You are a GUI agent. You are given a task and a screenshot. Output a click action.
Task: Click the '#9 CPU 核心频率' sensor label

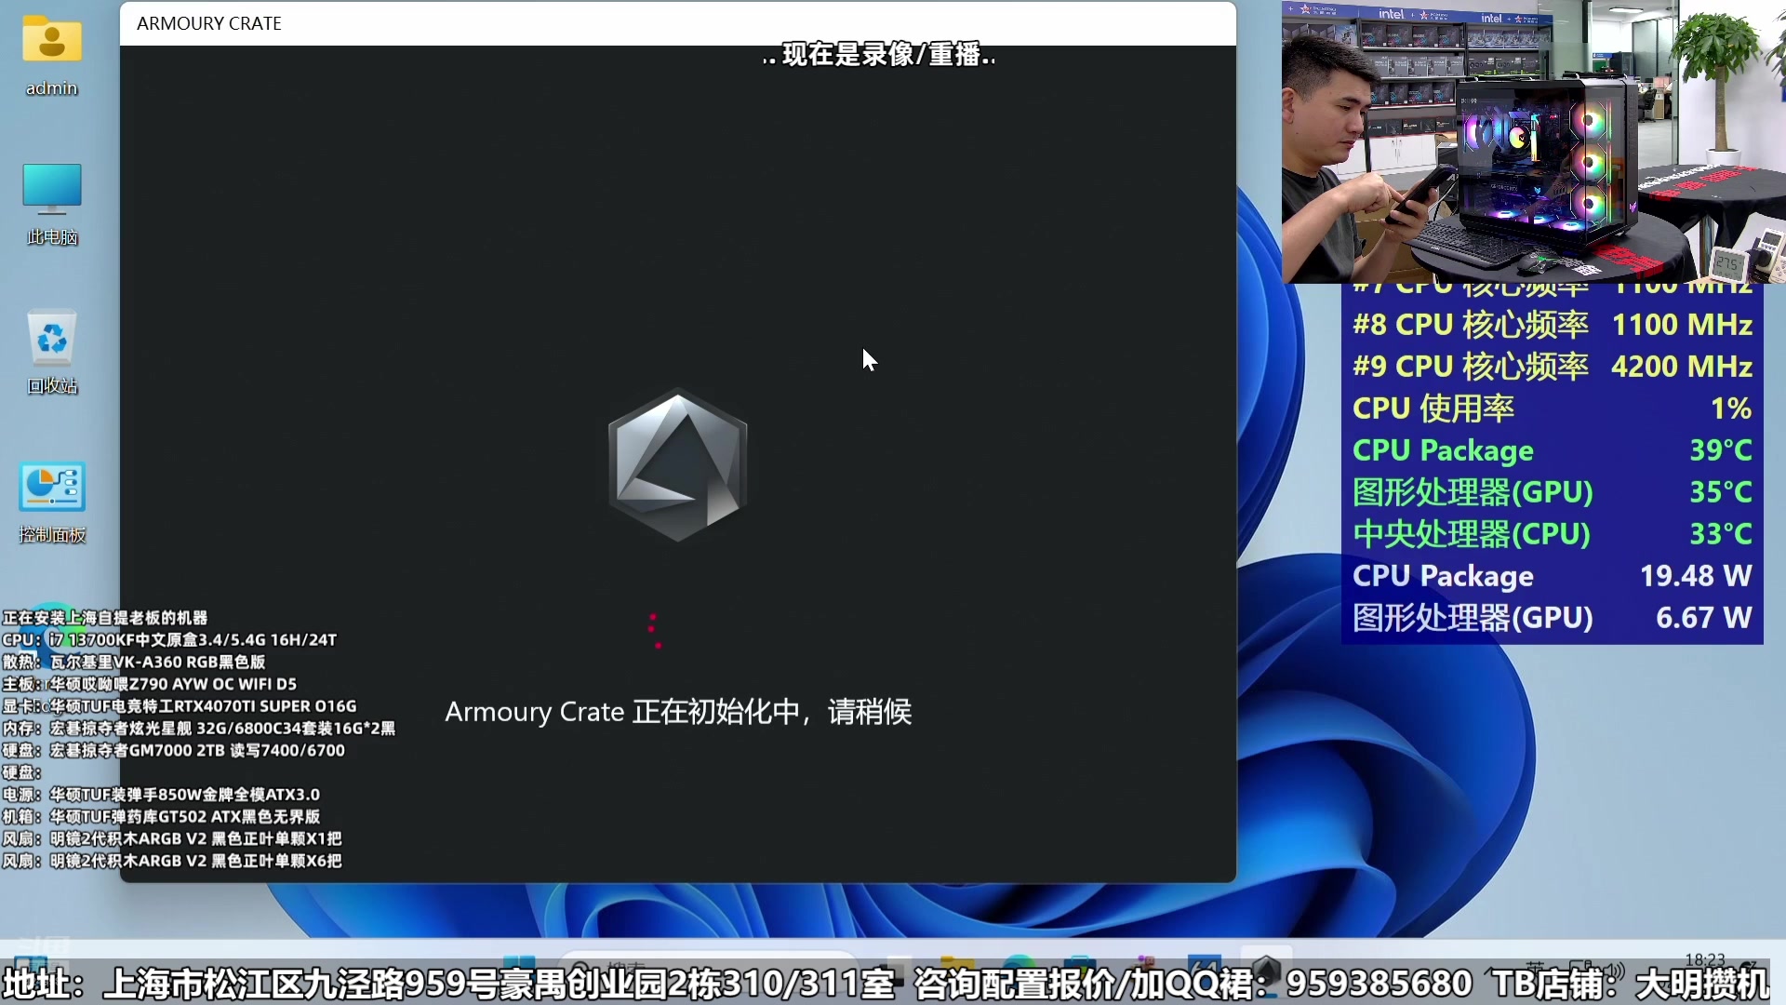coord(1471,367)
